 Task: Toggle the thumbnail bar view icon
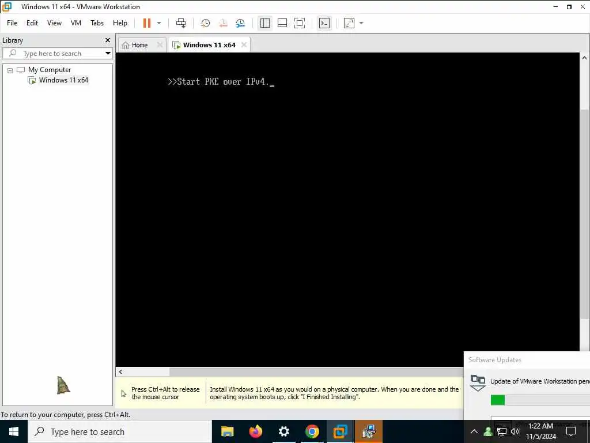[x=282, y=23]
